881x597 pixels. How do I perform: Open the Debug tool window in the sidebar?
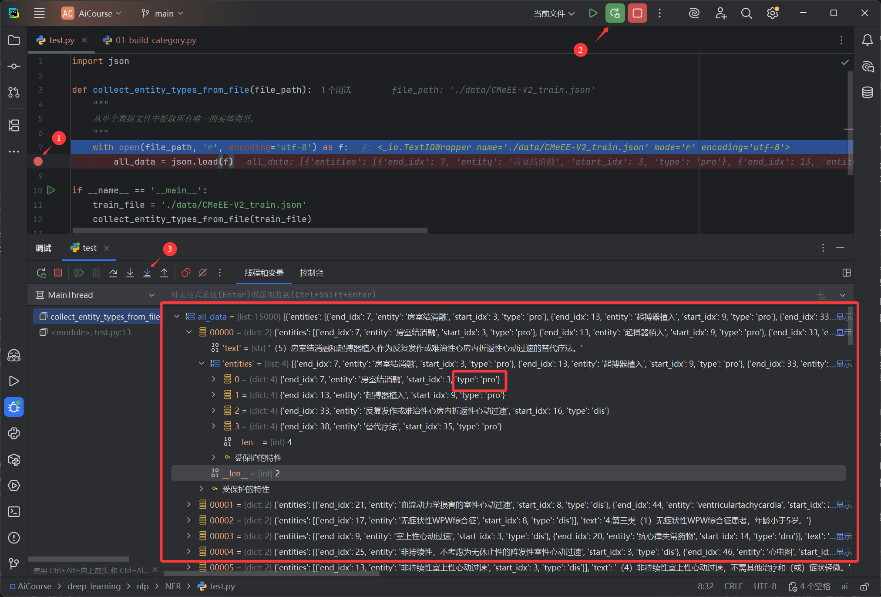14,407
